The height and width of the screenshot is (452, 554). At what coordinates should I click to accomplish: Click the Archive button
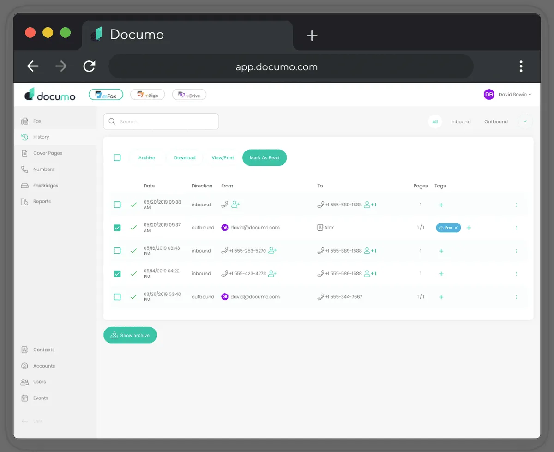coord(147,158)
